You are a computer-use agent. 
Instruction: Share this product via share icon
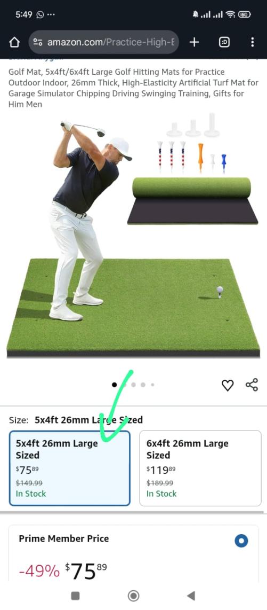pos(252,385)
